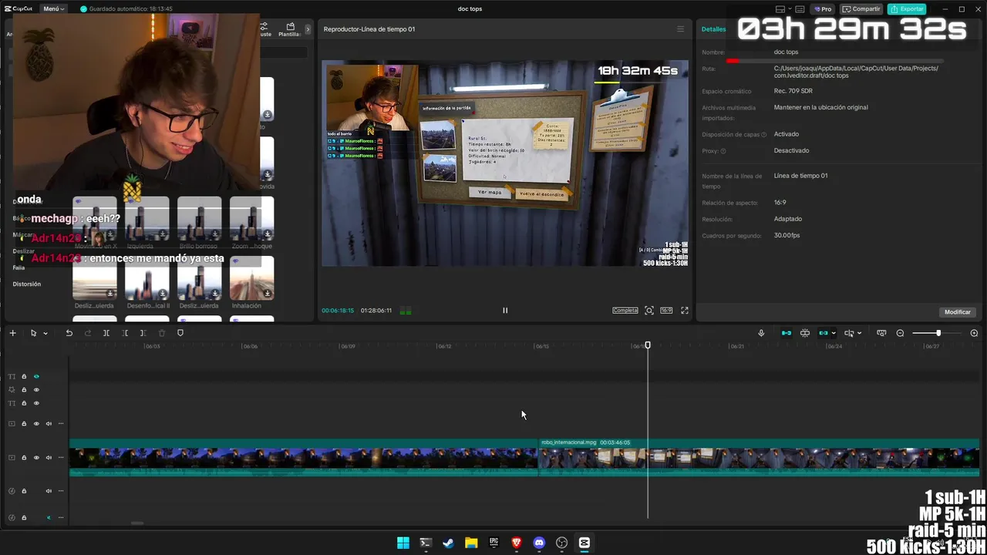Image resolution: width=987 pixels, height=555 pixels.
Task: Expand preview axis options dropdown
Action: point(859,334)
